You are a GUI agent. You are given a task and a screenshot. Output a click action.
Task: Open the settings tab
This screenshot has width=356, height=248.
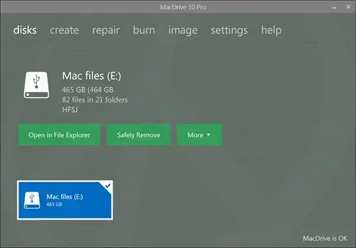[x=229, y=31]
